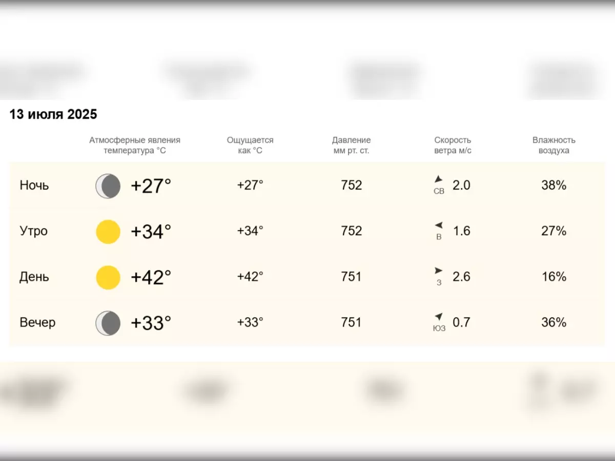Click the moon icon in the Вечер row
The height and width of the screenshot is (461, 615).
(x=108, y=323)
